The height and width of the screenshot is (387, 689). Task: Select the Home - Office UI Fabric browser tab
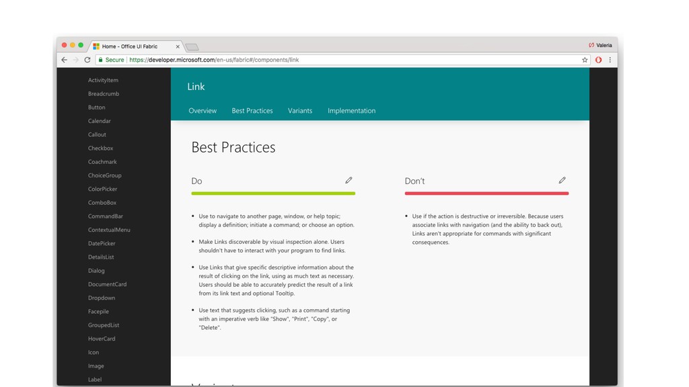pos(135,46)
